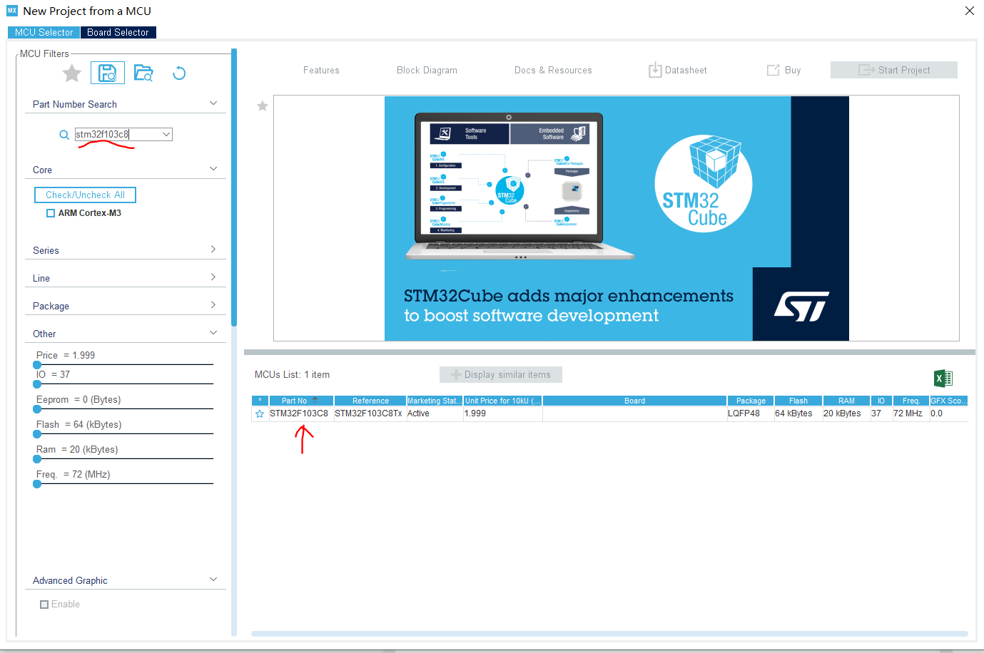984x653 pixels.
Task: Mark STM32F103C8 row as favorite star
Action: point(260,413)
